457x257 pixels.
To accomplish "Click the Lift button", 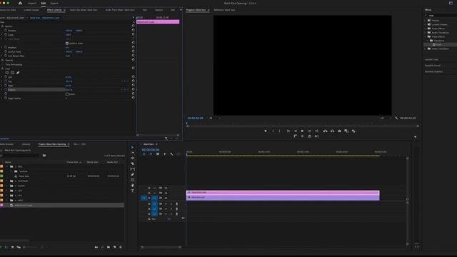I will [x=325, y=131].
